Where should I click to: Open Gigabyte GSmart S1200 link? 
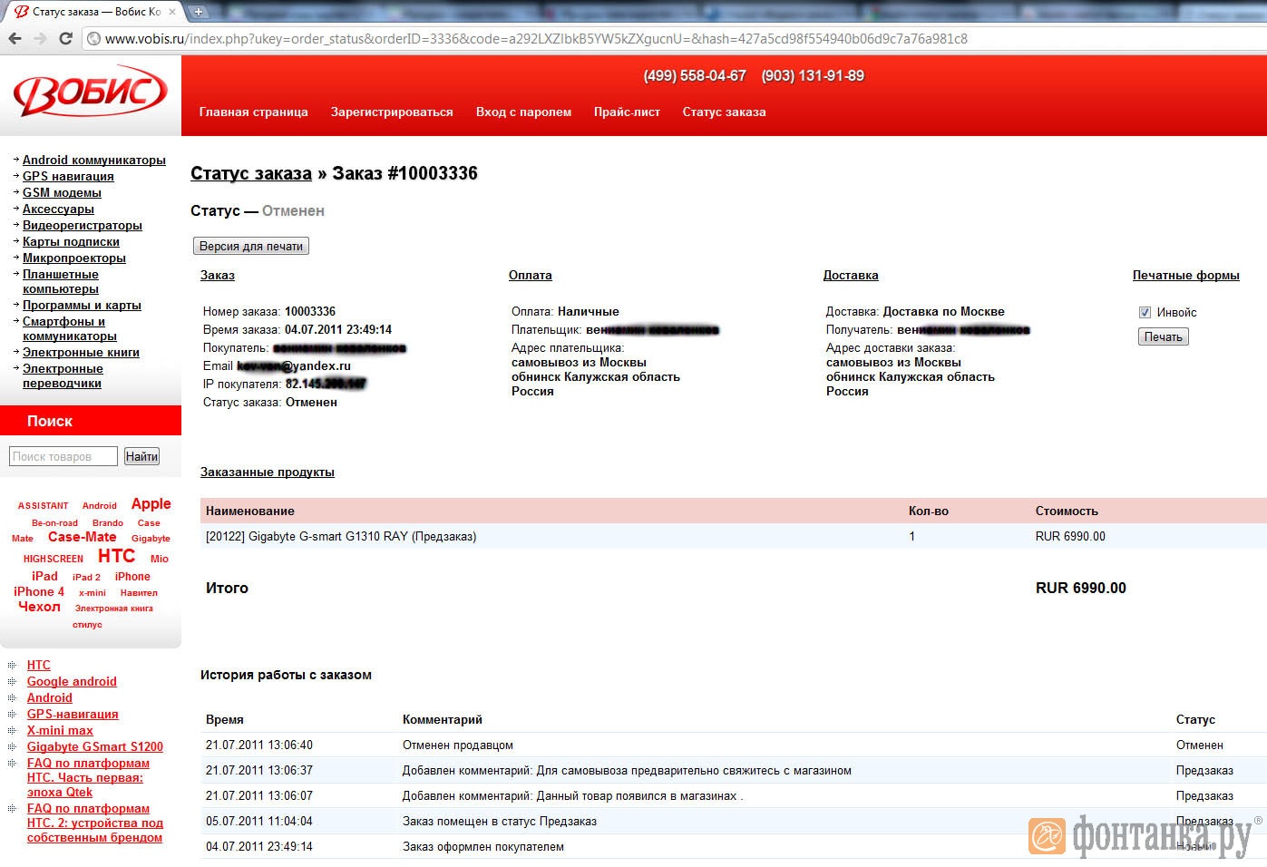95,746
